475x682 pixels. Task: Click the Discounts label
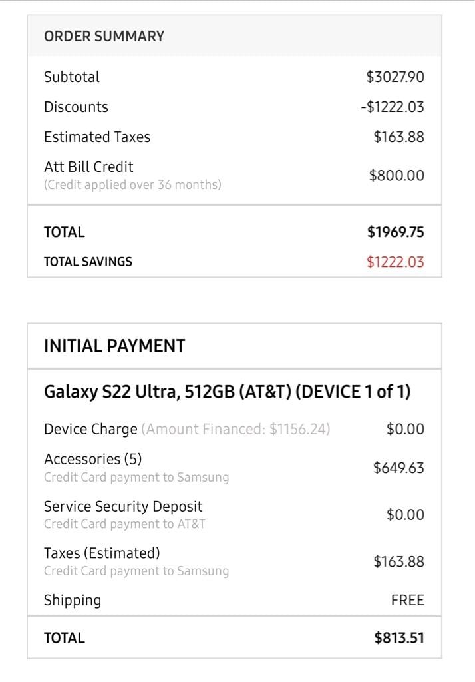click(76, 107)
